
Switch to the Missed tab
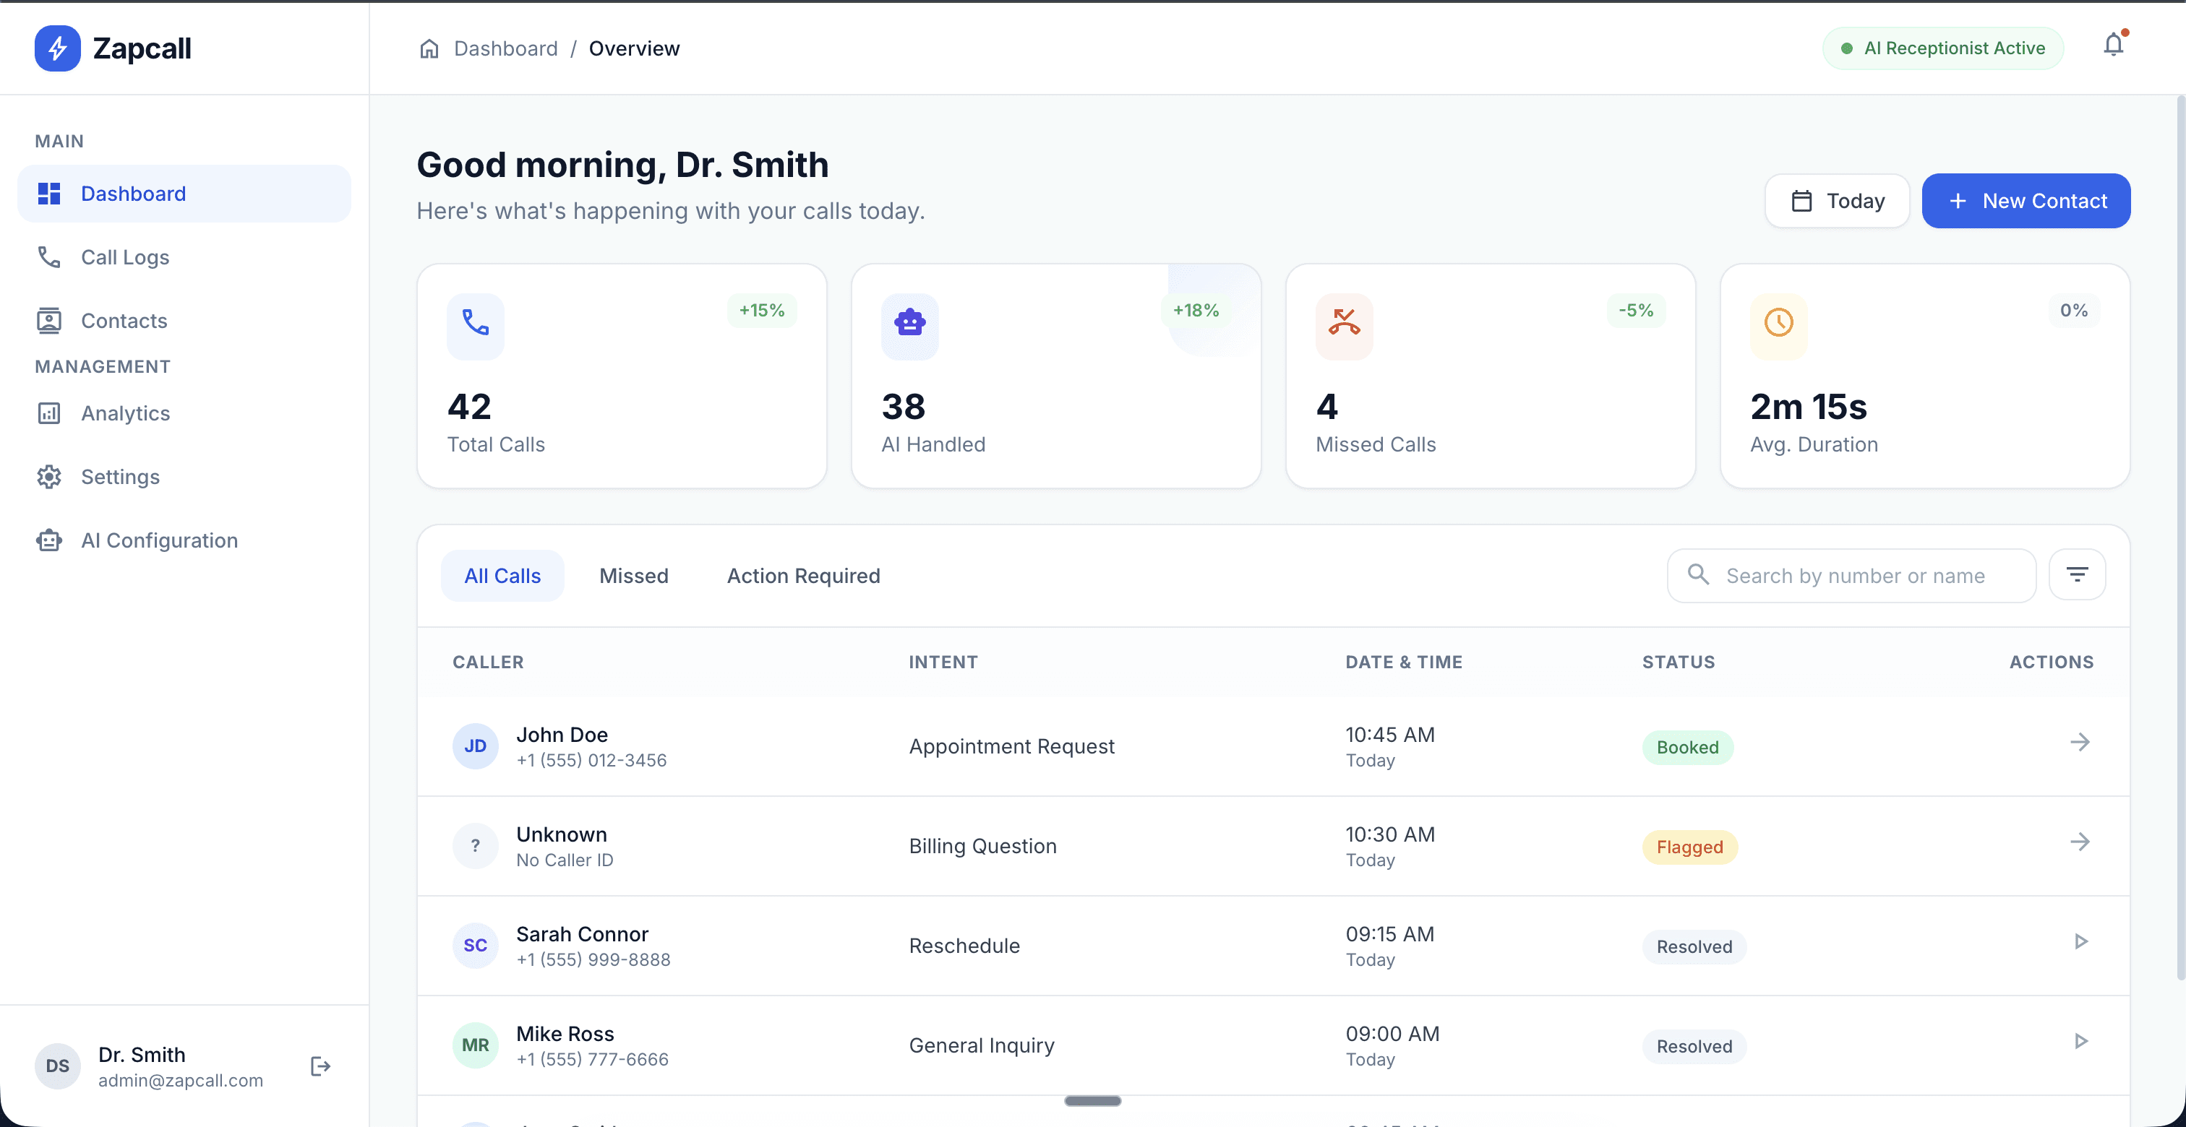click(x=633, y=576)
